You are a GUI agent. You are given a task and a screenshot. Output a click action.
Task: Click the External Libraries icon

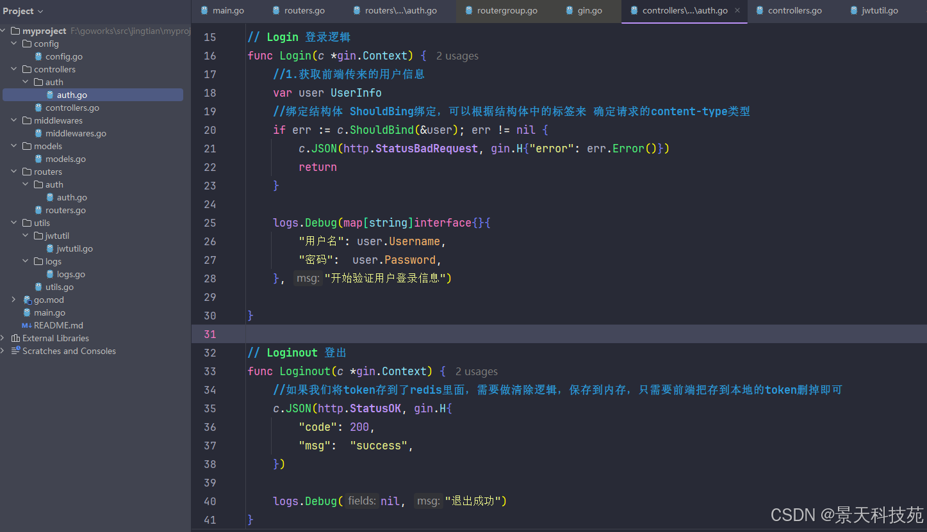(x=15, y=338)
